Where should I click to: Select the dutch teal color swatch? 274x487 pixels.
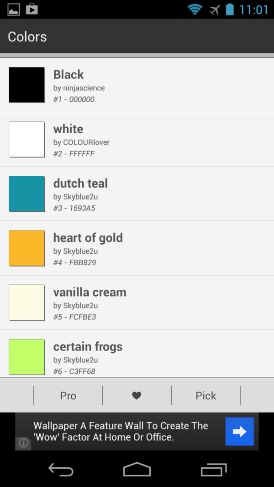[x=26, y=194]
